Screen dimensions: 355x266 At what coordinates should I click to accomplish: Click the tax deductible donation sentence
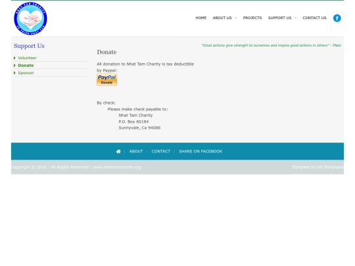[145, 64]
